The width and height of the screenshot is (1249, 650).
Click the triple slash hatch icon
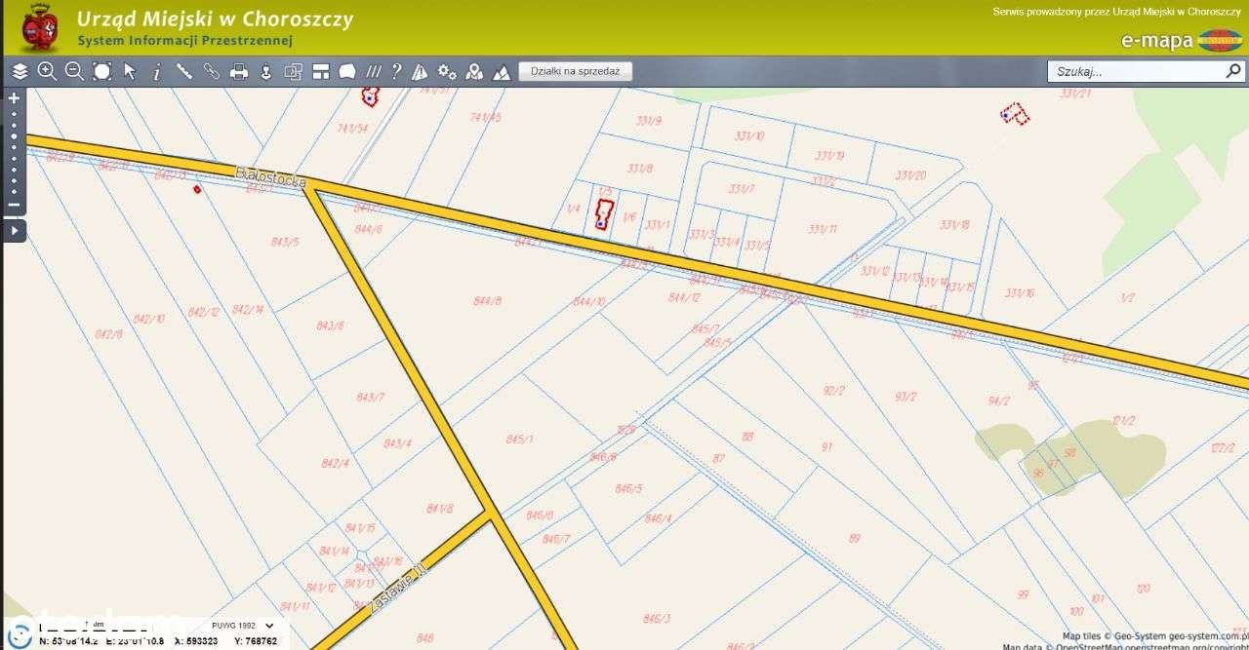(373, 71)
